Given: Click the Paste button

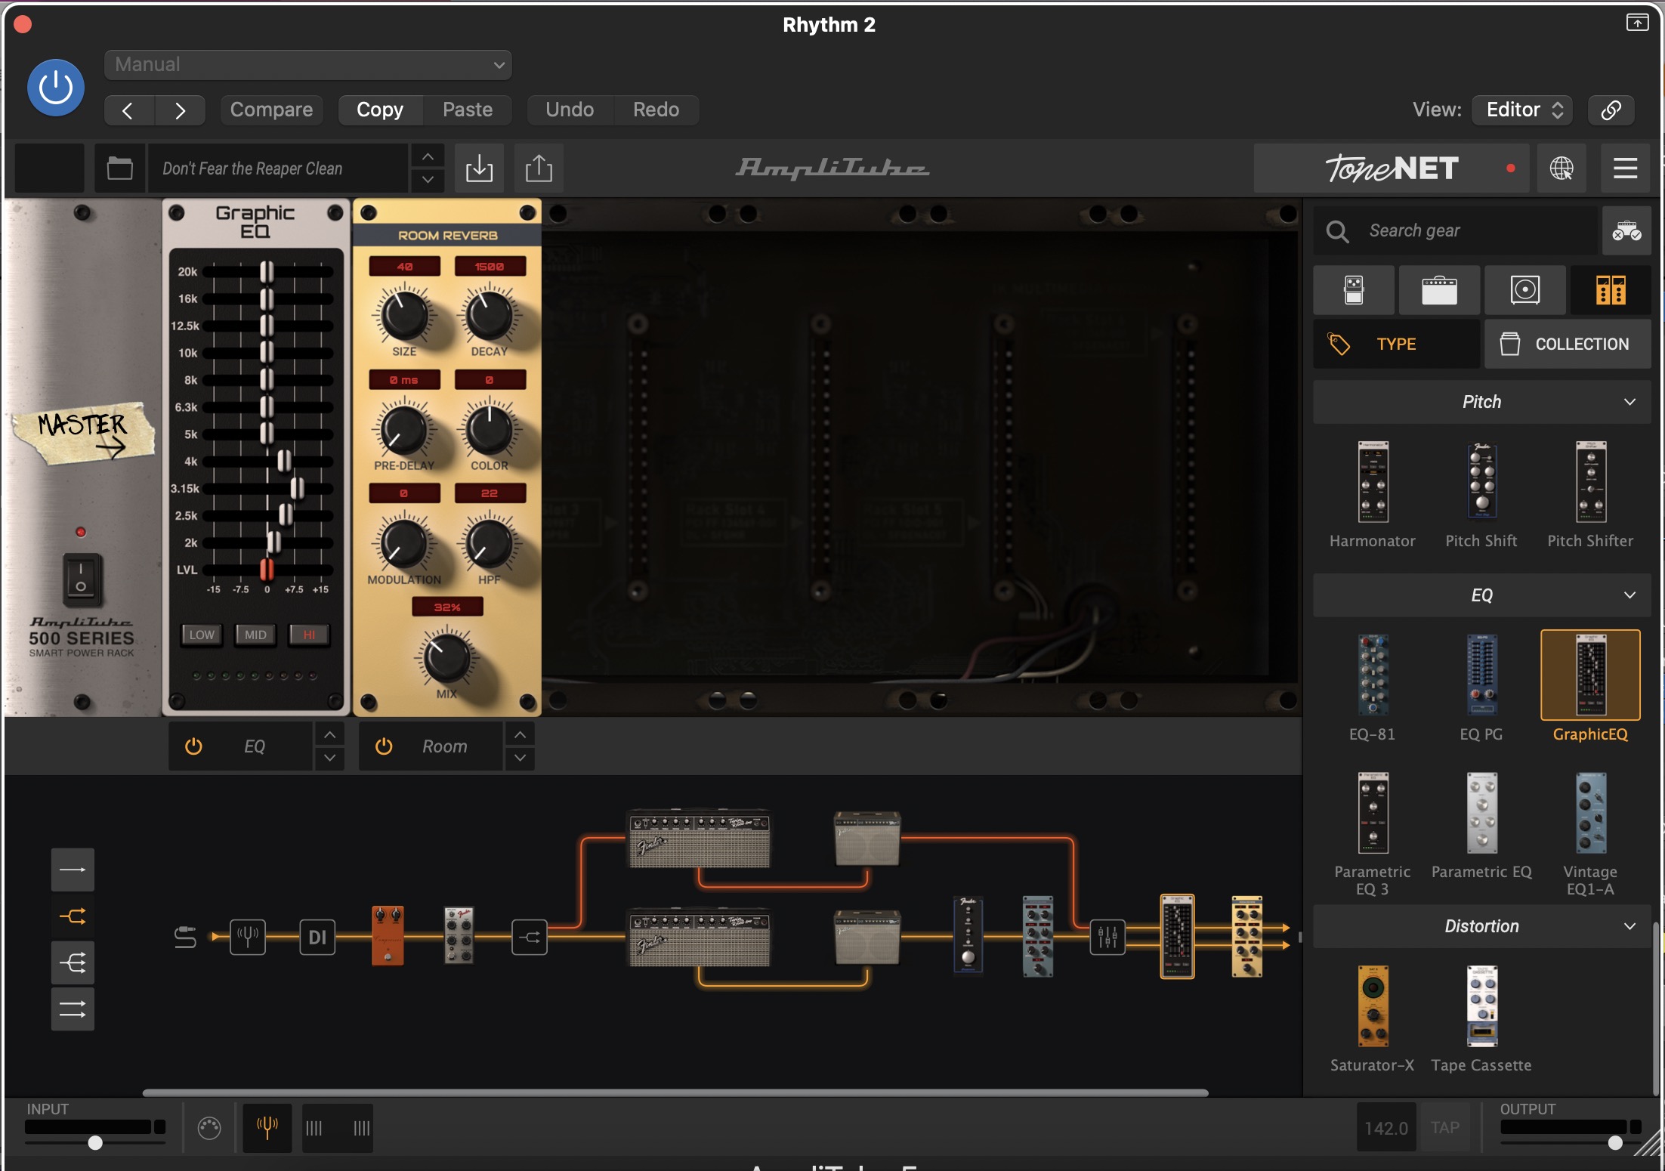Looking at the screenshot, I should click(x=468, y=110).
